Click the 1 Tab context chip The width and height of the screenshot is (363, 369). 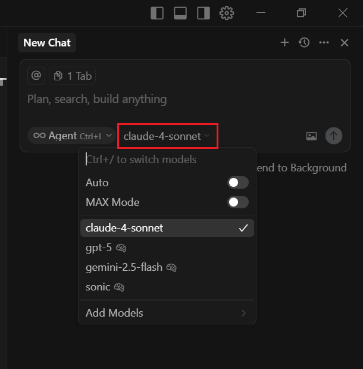pos(72,76)
